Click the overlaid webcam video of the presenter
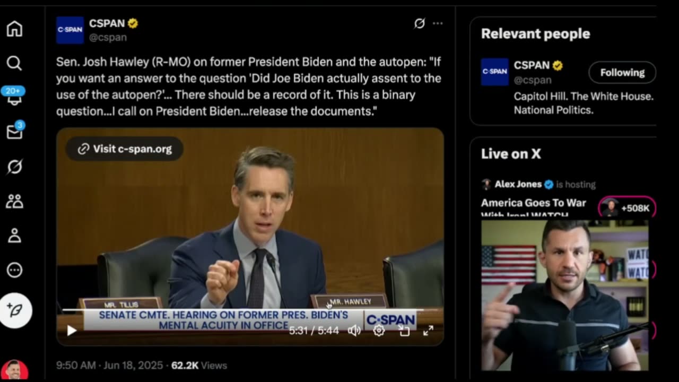 coord(564,295)
